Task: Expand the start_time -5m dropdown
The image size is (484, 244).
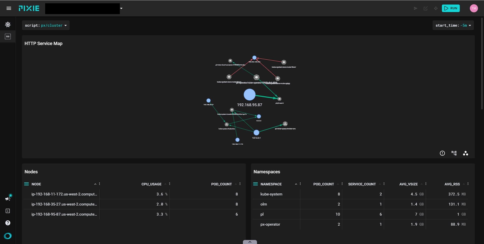Action: tap(453, 25)
